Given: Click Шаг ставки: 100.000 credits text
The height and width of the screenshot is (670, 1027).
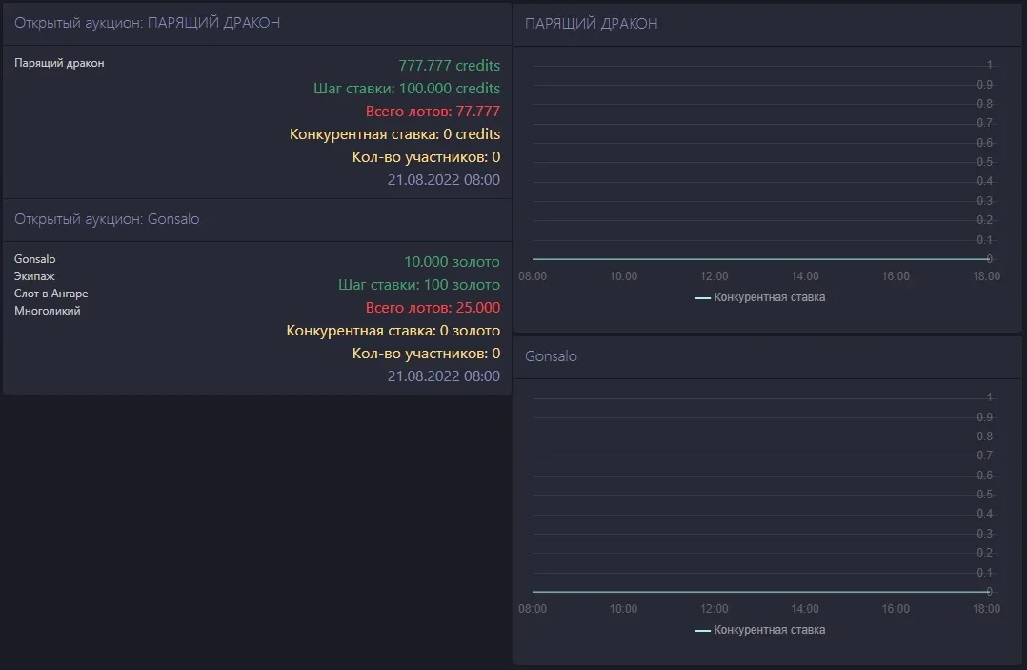Looking at the screenshot, I should coord(407,89).
